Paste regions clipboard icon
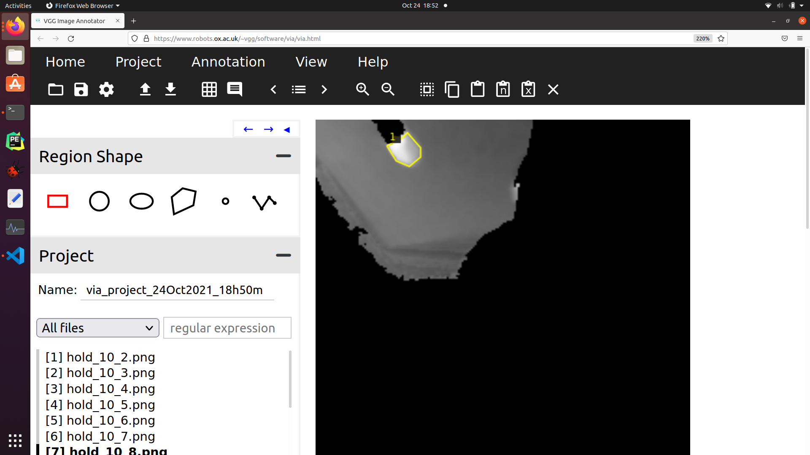Viewport: 810px width, 455px height. [x=478, y=89]
